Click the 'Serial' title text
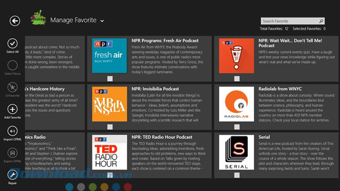Screen dimensions: 340x191 264,137
